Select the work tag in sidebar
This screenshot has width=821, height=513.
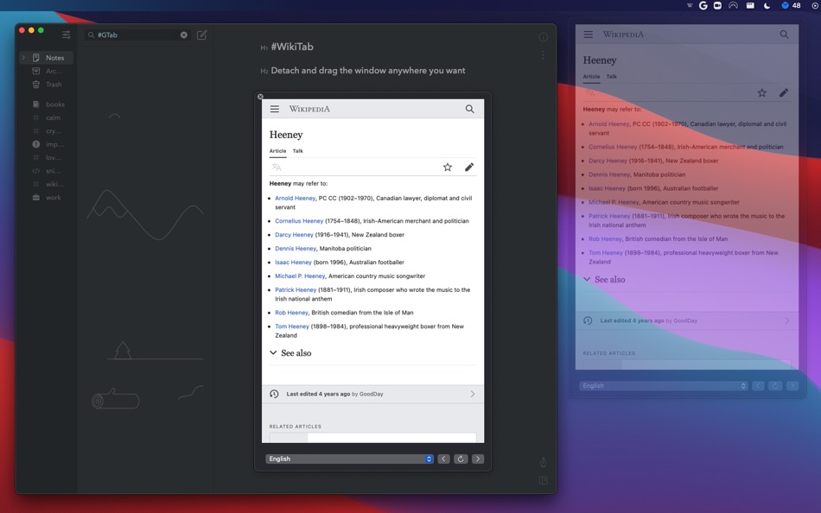[x=48, y=198]
